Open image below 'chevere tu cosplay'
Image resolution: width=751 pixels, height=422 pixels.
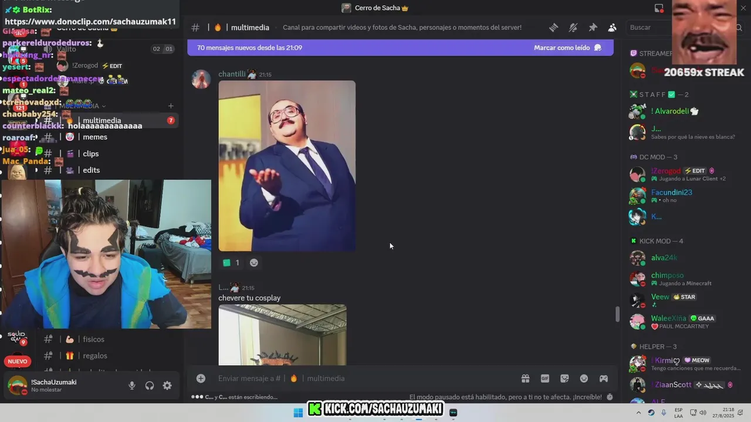(x=282, y=335)
